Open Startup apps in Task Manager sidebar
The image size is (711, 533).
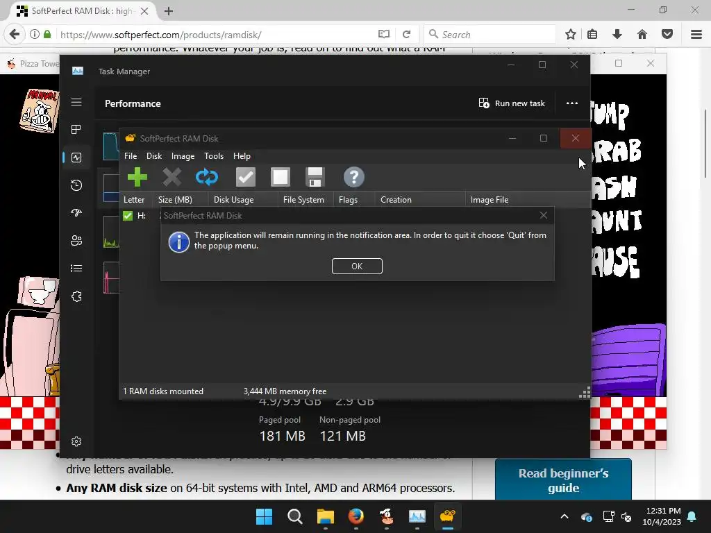pos(76,212)
